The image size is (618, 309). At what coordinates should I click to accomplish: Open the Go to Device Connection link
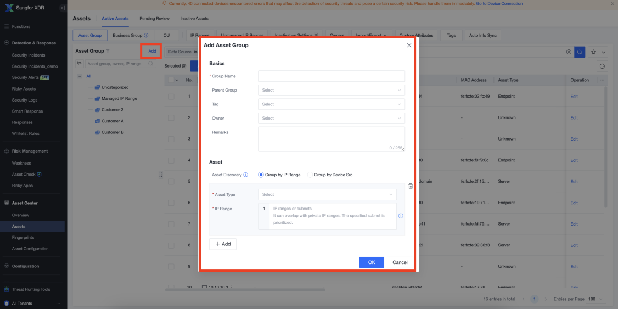tap(499, 3)
